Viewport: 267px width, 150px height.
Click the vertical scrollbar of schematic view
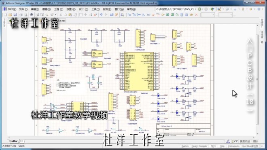tap(257, 80)
